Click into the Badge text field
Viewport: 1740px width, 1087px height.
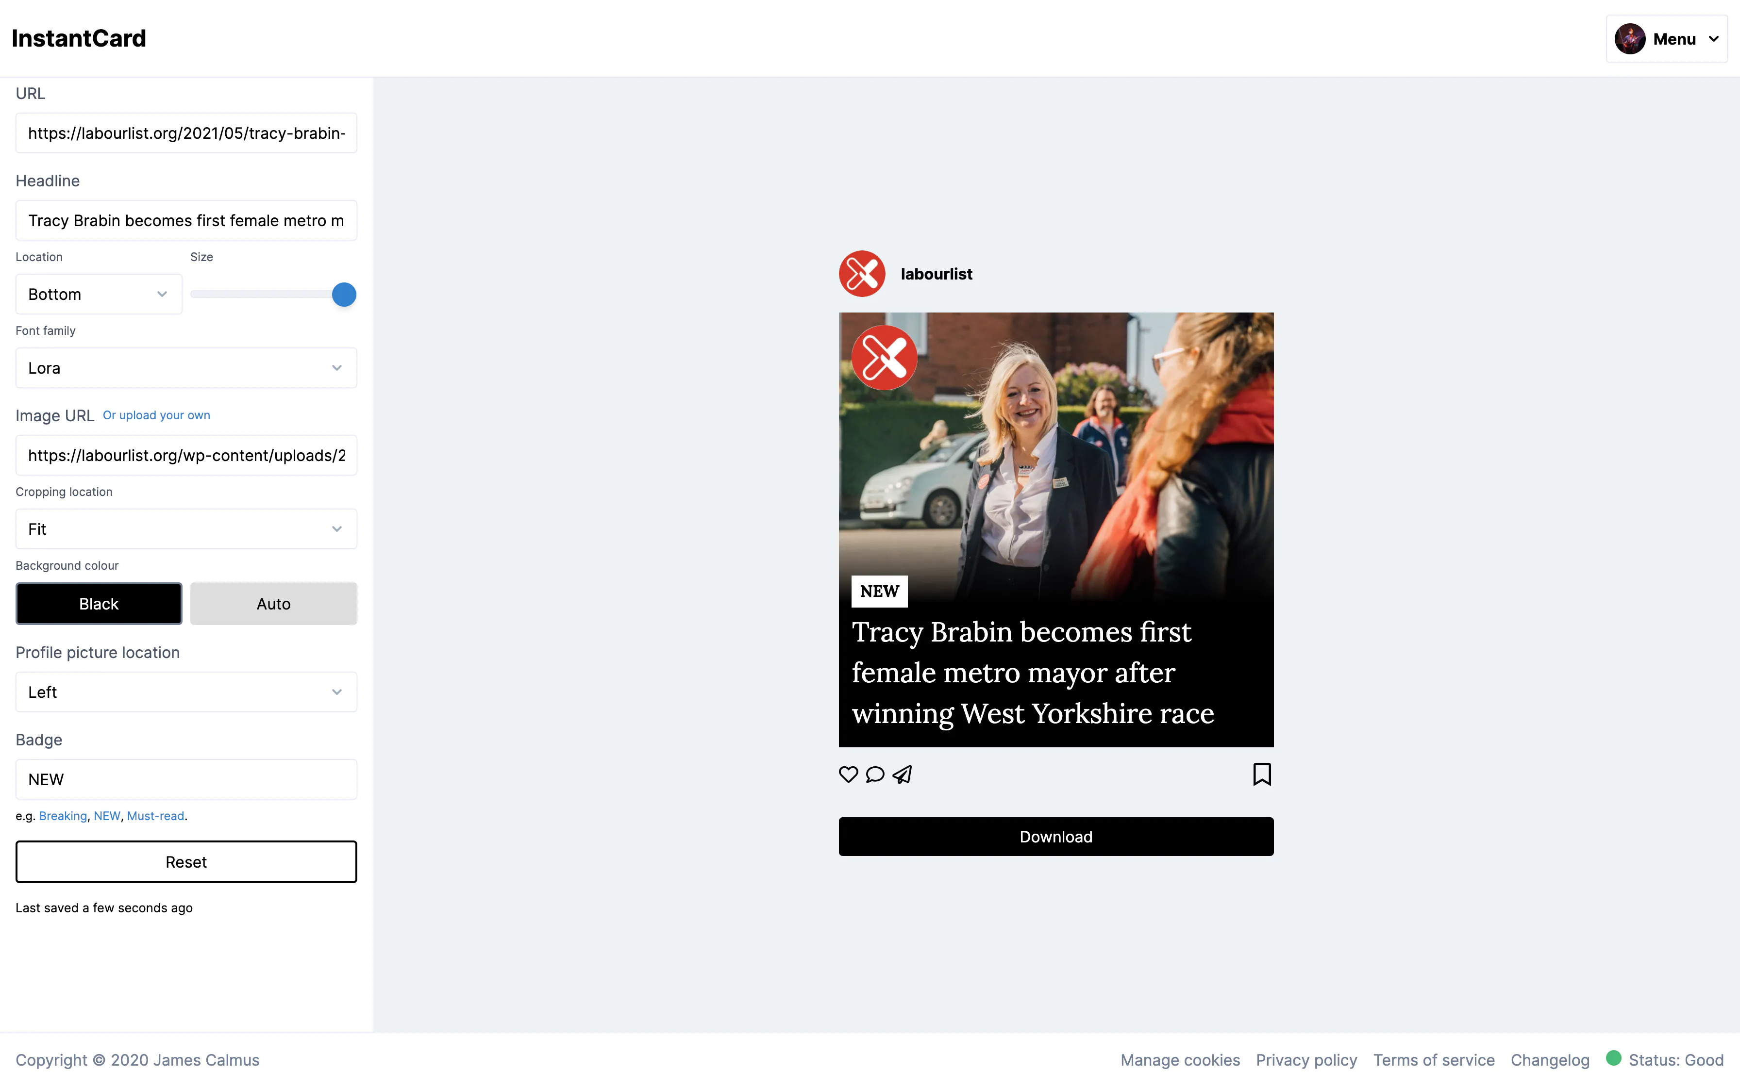click(x=186, y=779)
